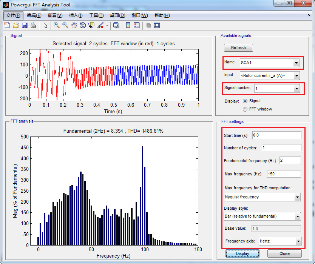Print the figure with printer icon
This screenshot has width=315, height=264.
33,26
